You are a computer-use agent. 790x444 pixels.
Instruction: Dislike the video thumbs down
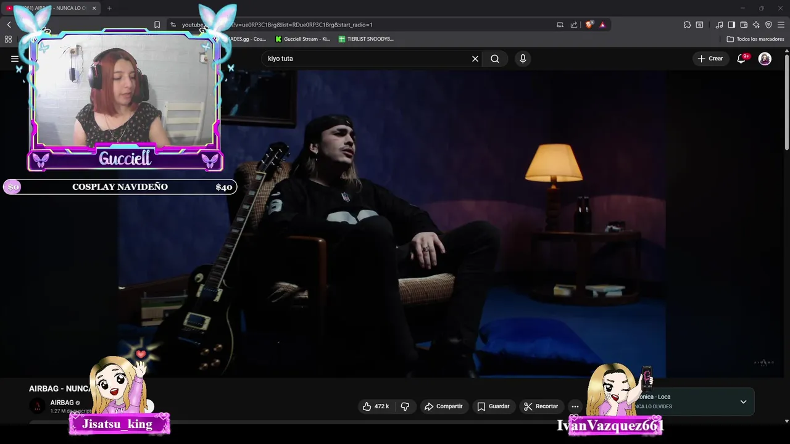[x=405, y=406]
